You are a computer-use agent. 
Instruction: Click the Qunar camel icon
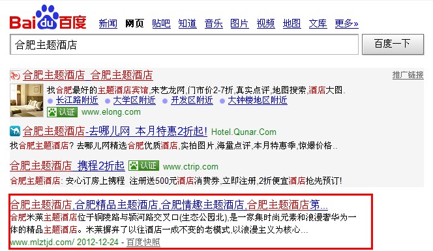[x=15, y=131]
